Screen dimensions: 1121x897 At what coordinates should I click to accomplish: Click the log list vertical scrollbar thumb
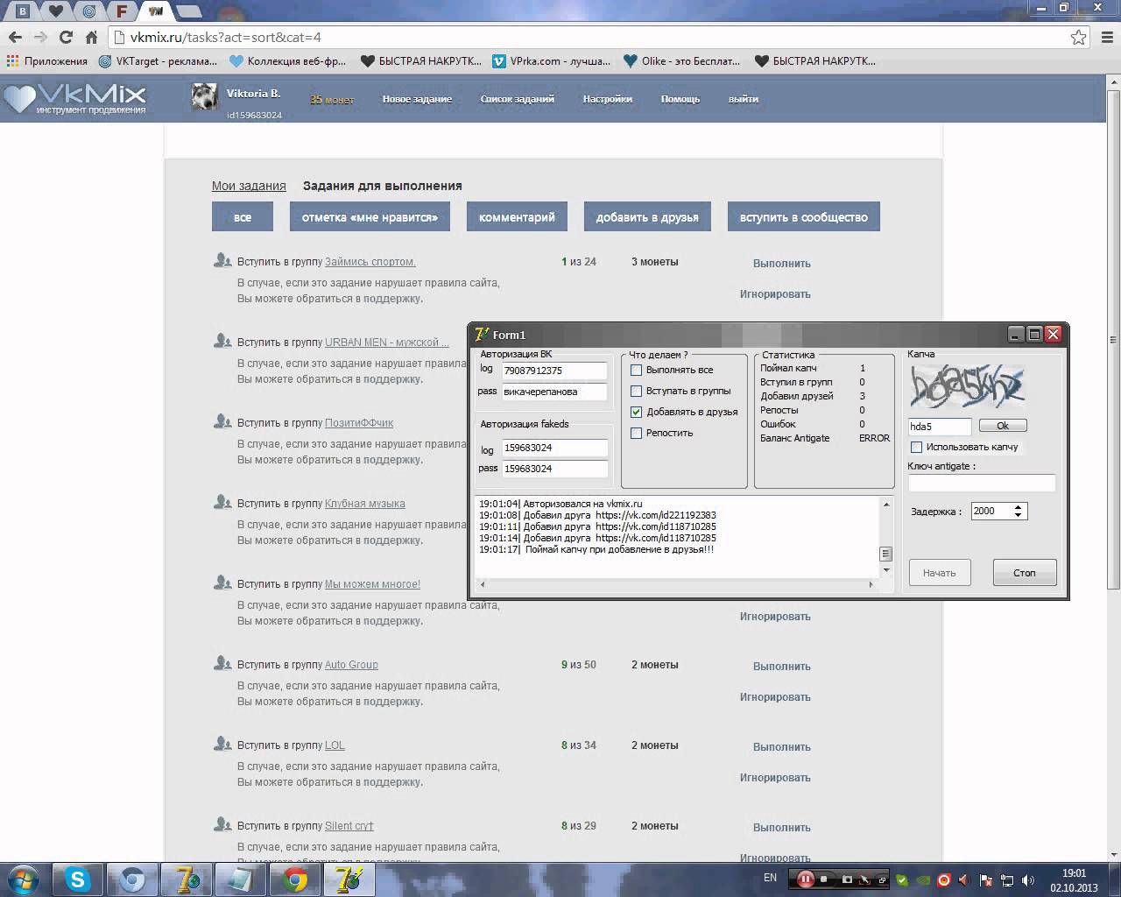(x=885, y=554)
